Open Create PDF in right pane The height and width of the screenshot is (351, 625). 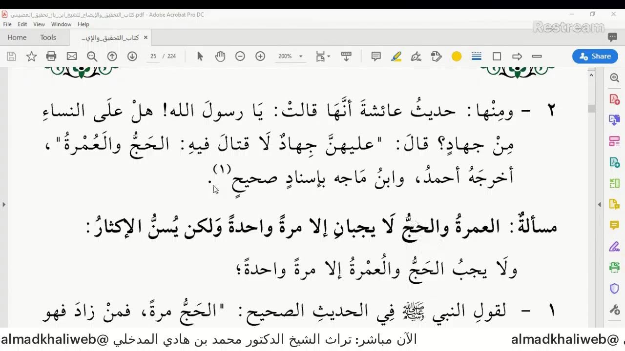tap(614, 99)
